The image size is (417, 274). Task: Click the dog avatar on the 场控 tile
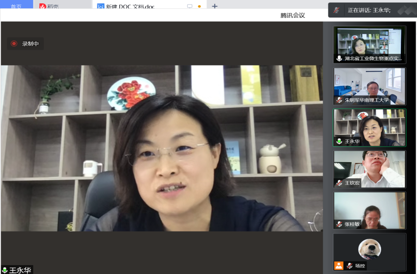click(x=369, y=249)
